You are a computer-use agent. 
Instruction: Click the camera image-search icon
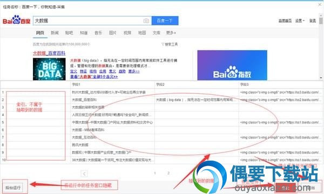[x=146, y=20]
